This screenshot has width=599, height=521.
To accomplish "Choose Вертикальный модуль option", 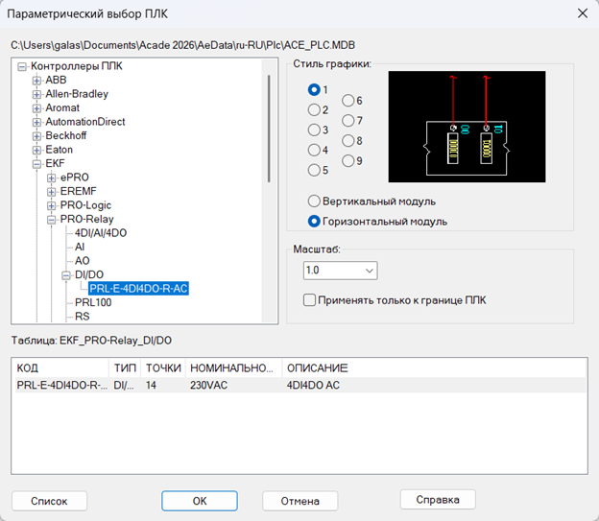I will click(x=314, y=201).
